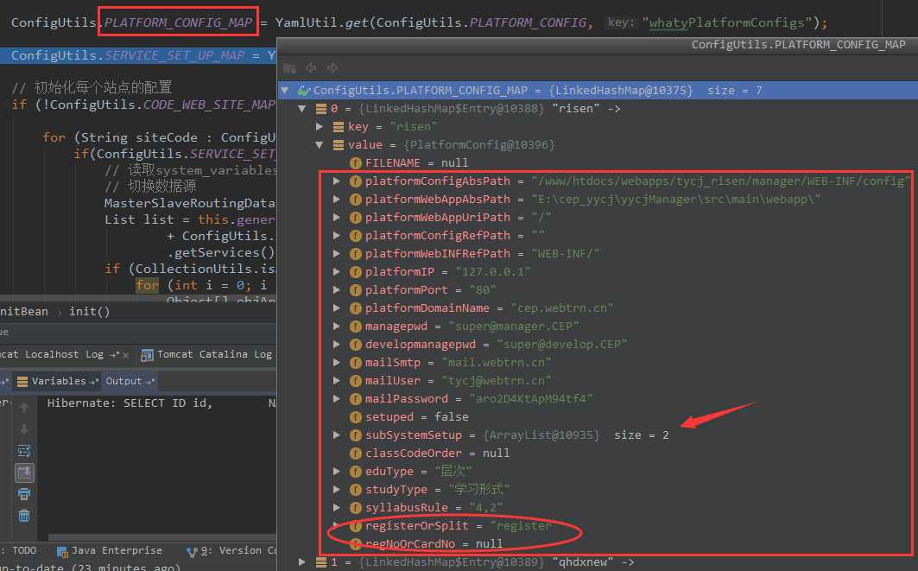The width and height of the screenshot is (918, 571).
Task: Click the Java Enterprise tool window icon
Action: (x=62, y=552)
